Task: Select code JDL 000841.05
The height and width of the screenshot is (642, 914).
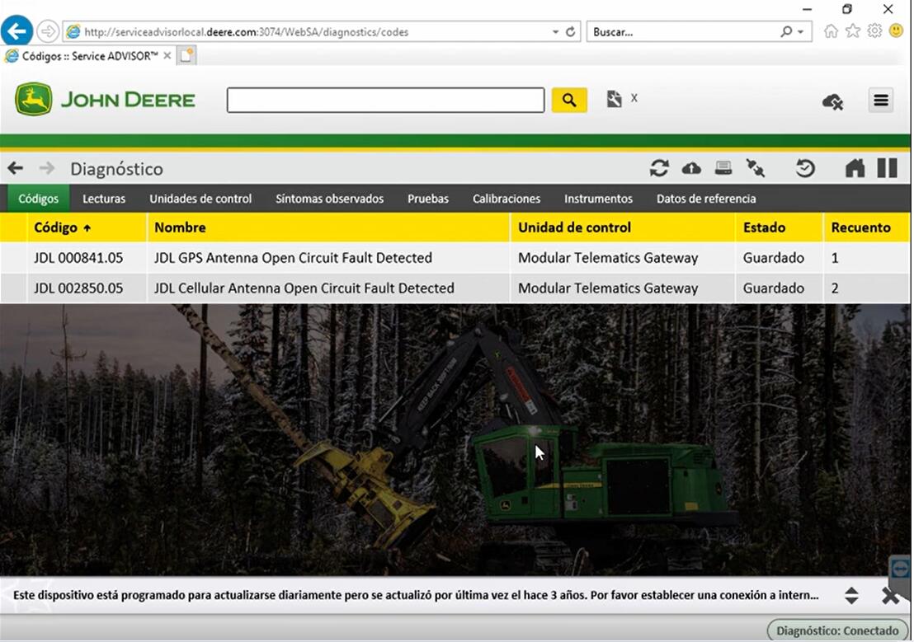Action: (78, 257)
